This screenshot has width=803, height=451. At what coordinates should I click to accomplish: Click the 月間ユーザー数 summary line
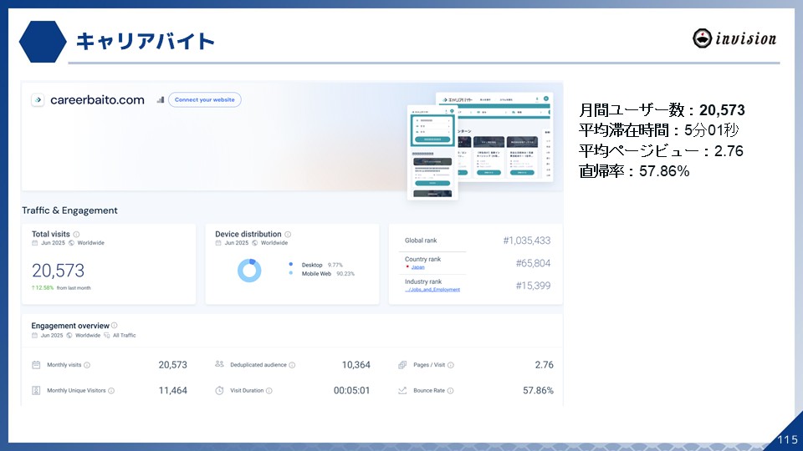point(662,110)
